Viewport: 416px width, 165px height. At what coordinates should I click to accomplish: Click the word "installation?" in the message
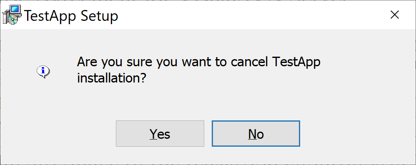coord(112,78)
